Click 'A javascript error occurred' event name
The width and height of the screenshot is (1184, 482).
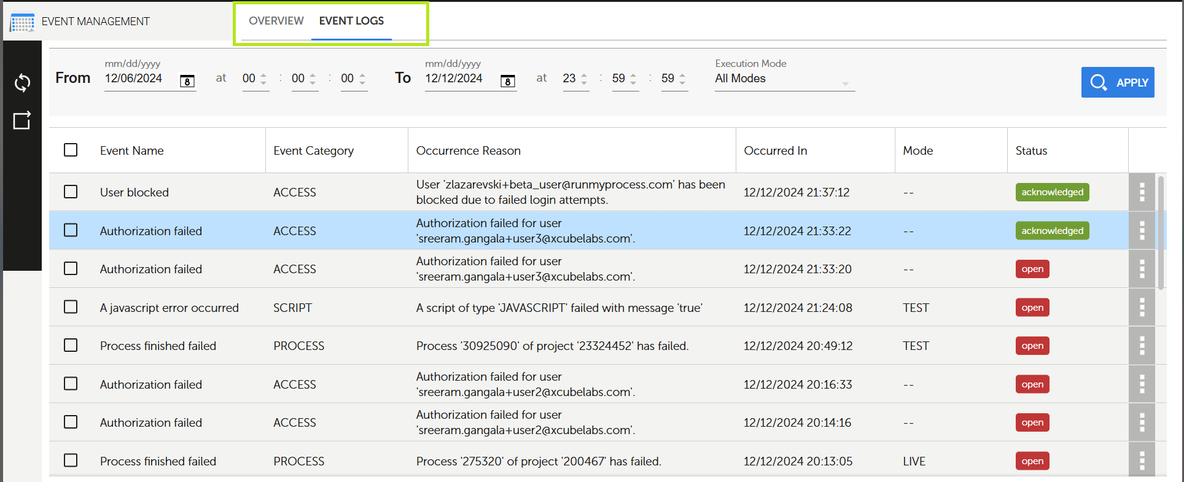[169, 308]
